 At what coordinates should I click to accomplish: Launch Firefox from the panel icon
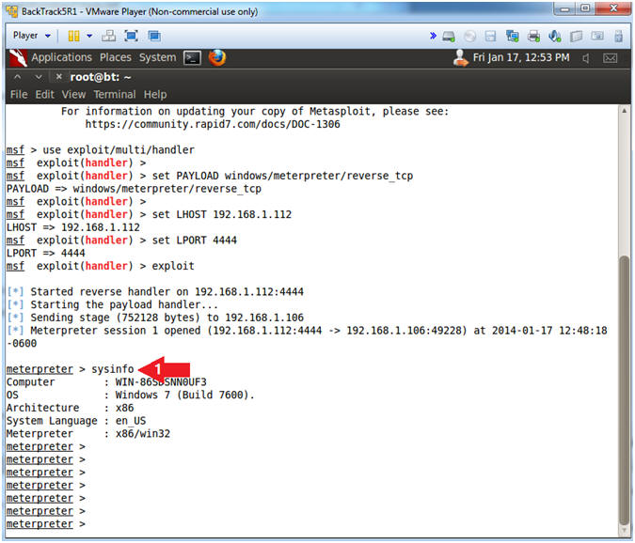217,58
